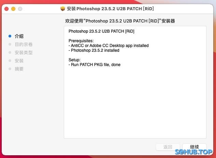
Task: Click first content line 'Photoshop 23.5.2 U2B PATCH [RiD]'
Action: pyautogui.click(x=101, y=31)
